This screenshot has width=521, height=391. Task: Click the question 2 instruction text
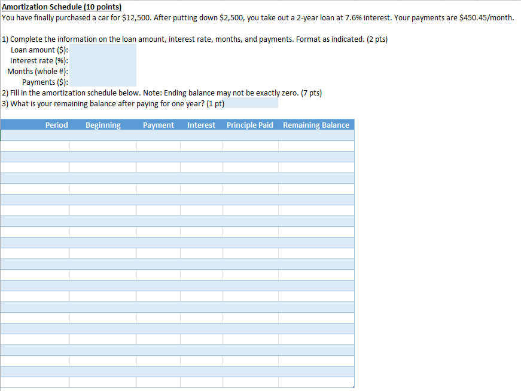[162, 93]
